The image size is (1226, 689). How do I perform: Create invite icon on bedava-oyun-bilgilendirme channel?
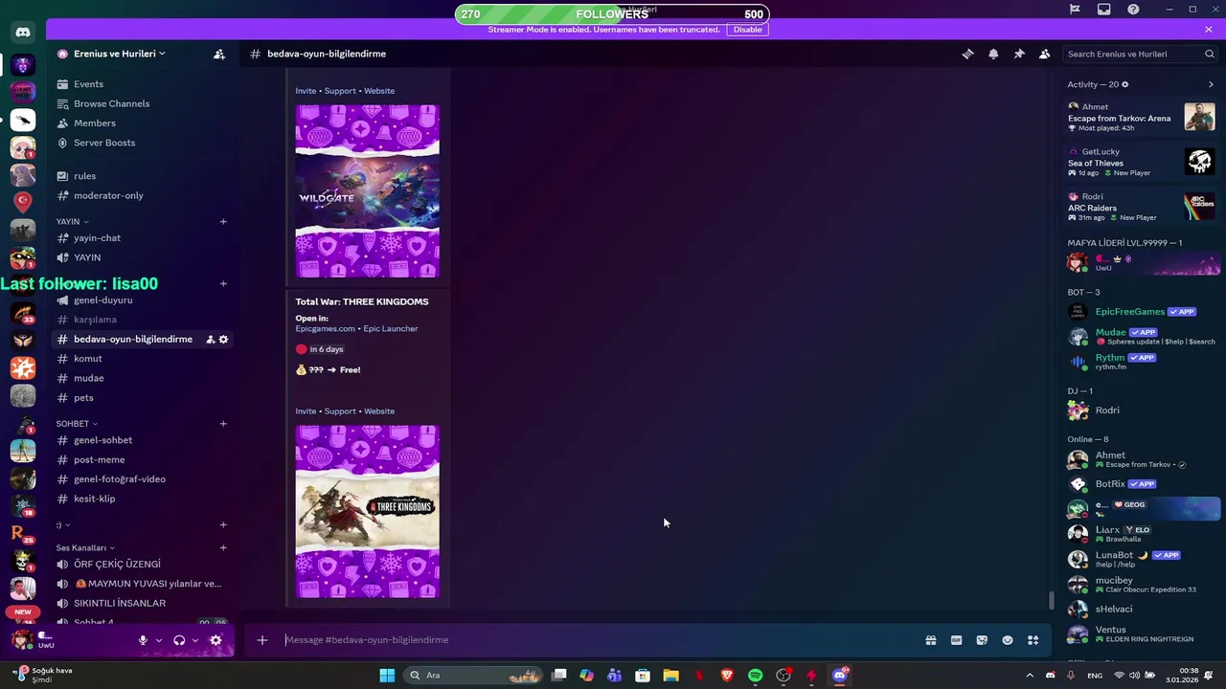tap(210, 340)
